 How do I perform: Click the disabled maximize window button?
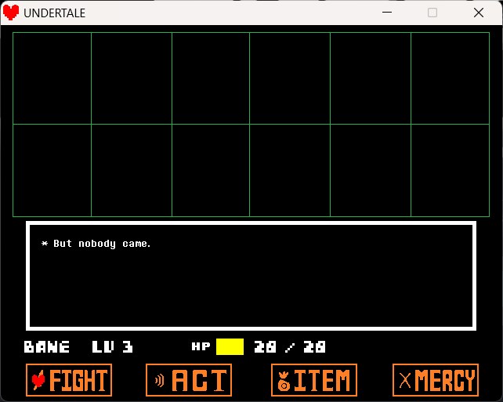[x=432, y=13]
